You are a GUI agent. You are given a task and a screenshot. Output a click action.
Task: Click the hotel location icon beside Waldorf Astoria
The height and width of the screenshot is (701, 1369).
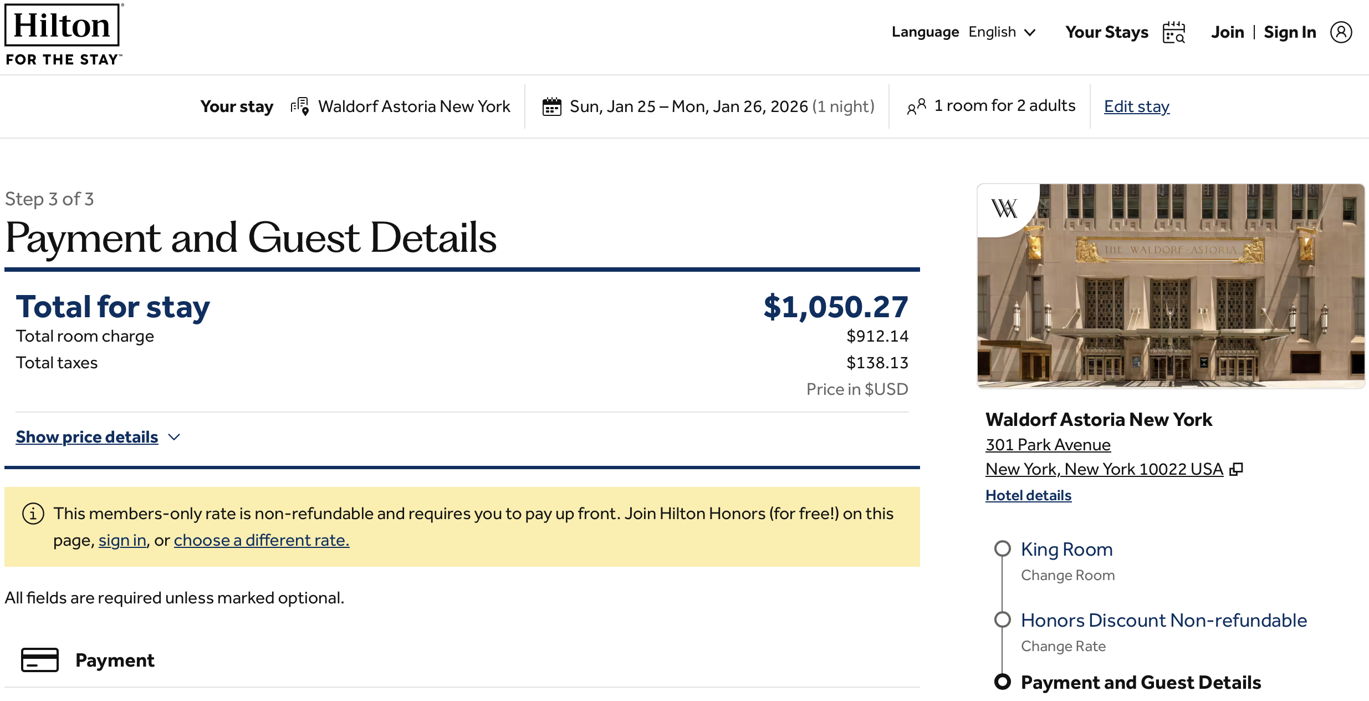(300, 106)
